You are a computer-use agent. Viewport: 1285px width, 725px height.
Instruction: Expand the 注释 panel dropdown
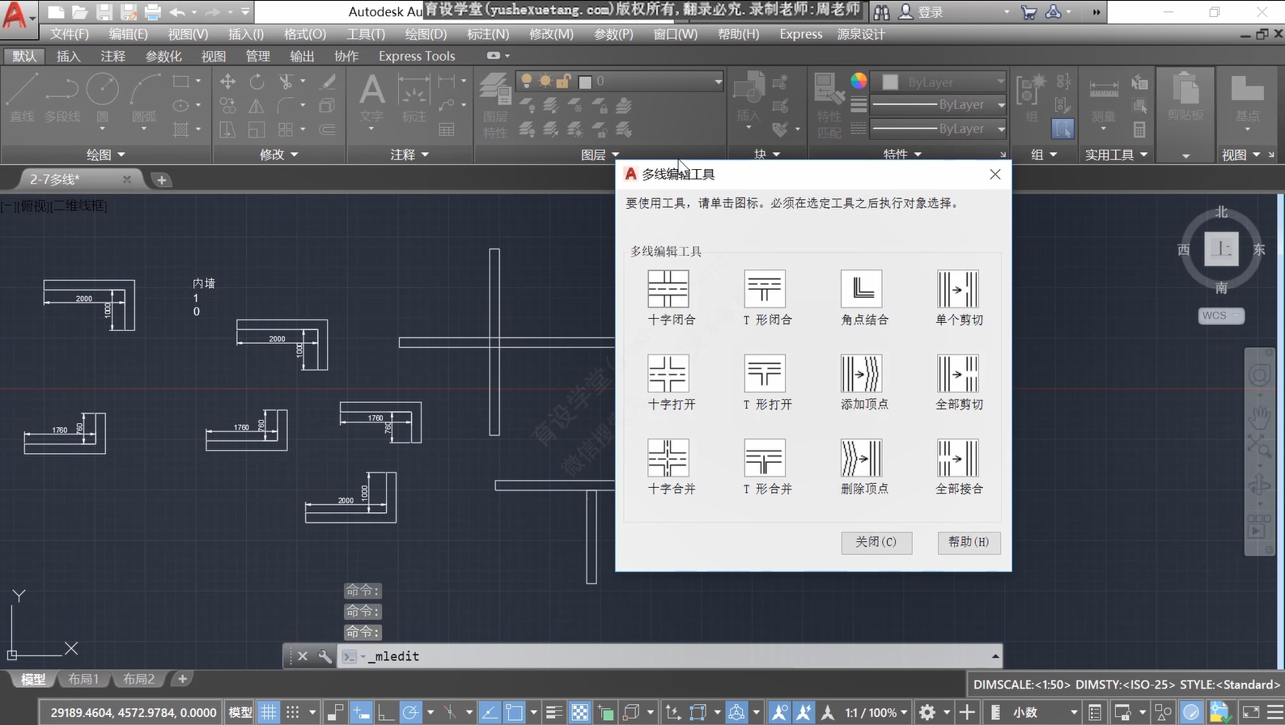tap(409, 155)
